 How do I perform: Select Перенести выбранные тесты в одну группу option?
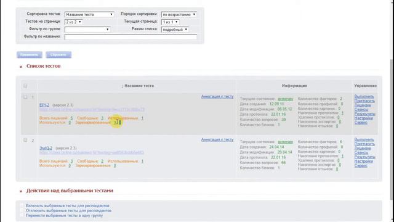click(64, 215)
